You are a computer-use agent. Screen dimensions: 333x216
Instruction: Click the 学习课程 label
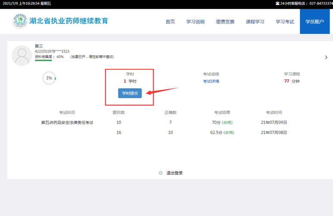tap(292, 74)
